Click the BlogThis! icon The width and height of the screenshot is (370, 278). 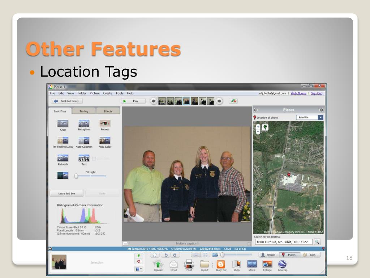(x=221, y=264)
